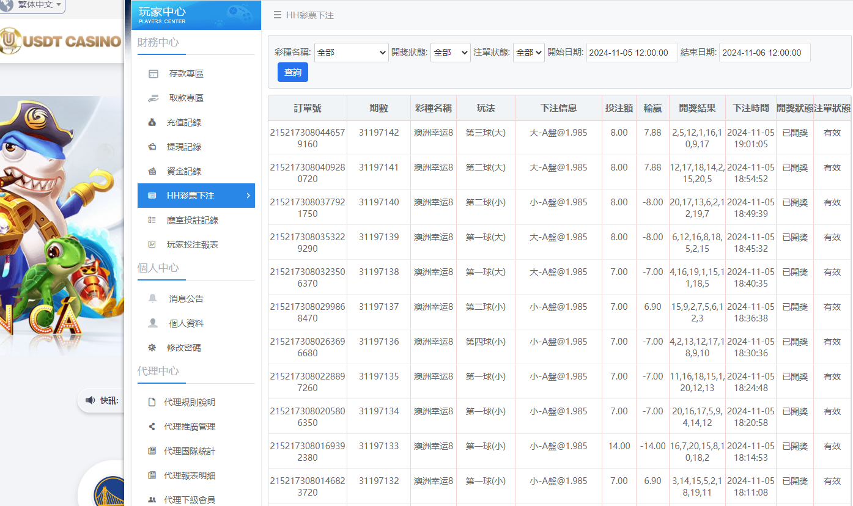The image size is (853, 506).
Task: Open the 開獎狀態 status dropdown
Action: pyautogui.click(x=450, y=53)
